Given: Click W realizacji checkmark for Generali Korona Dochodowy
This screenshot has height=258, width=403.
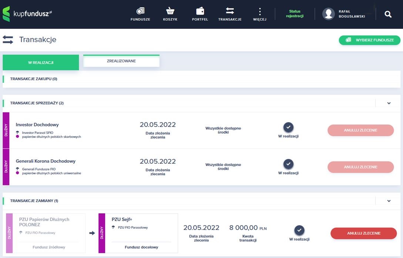Looking at the screenshot, I should pyautogui.click(x=288, y=164).
